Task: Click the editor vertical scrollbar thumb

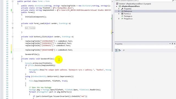Action: tap(112, 33)
